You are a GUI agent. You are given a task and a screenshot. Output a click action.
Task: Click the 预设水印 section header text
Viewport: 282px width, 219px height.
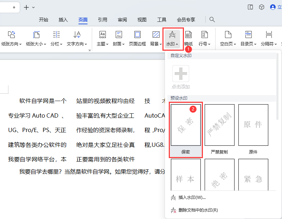179,98
